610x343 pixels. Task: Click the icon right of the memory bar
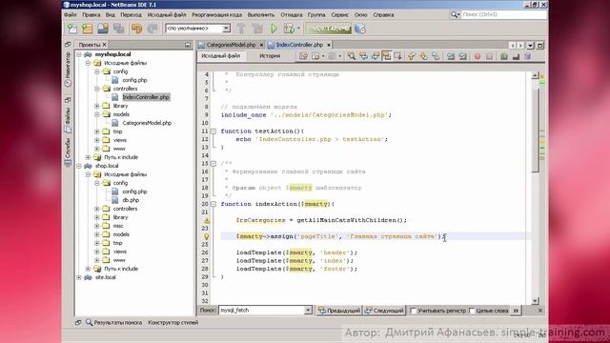tap(360, 29)
